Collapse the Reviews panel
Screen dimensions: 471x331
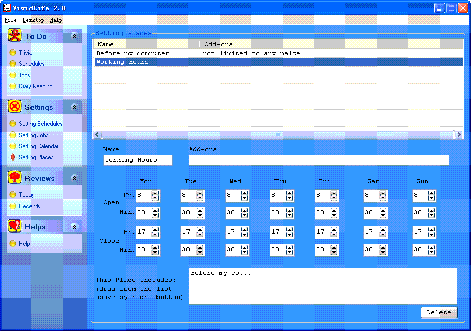(74, 178)
